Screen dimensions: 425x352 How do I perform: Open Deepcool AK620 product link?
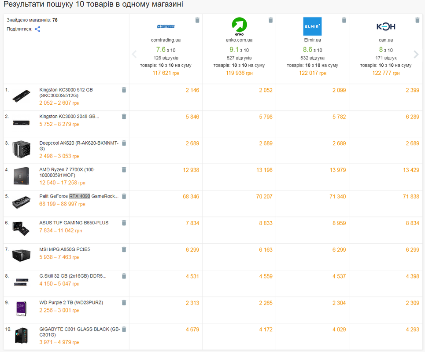point(79,146)
